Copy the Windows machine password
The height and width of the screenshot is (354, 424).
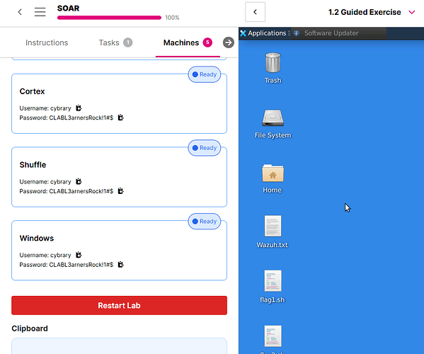[120, 265]
